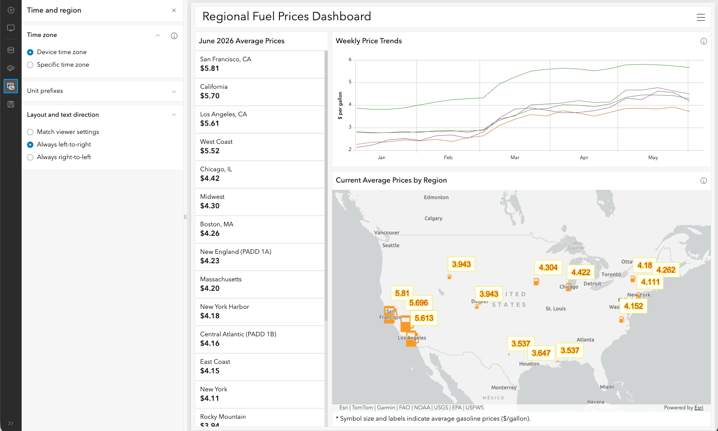This screenshot has height=431, width=718.
Task: Open the dashboard hamburger menu
Action: tap(700, 17)
